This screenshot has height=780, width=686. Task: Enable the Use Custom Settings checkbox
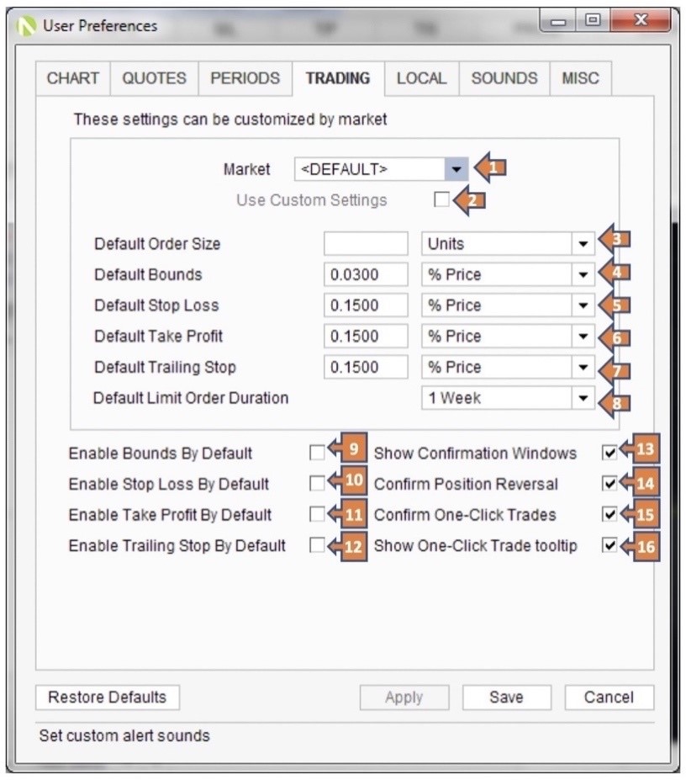(441, 200)
